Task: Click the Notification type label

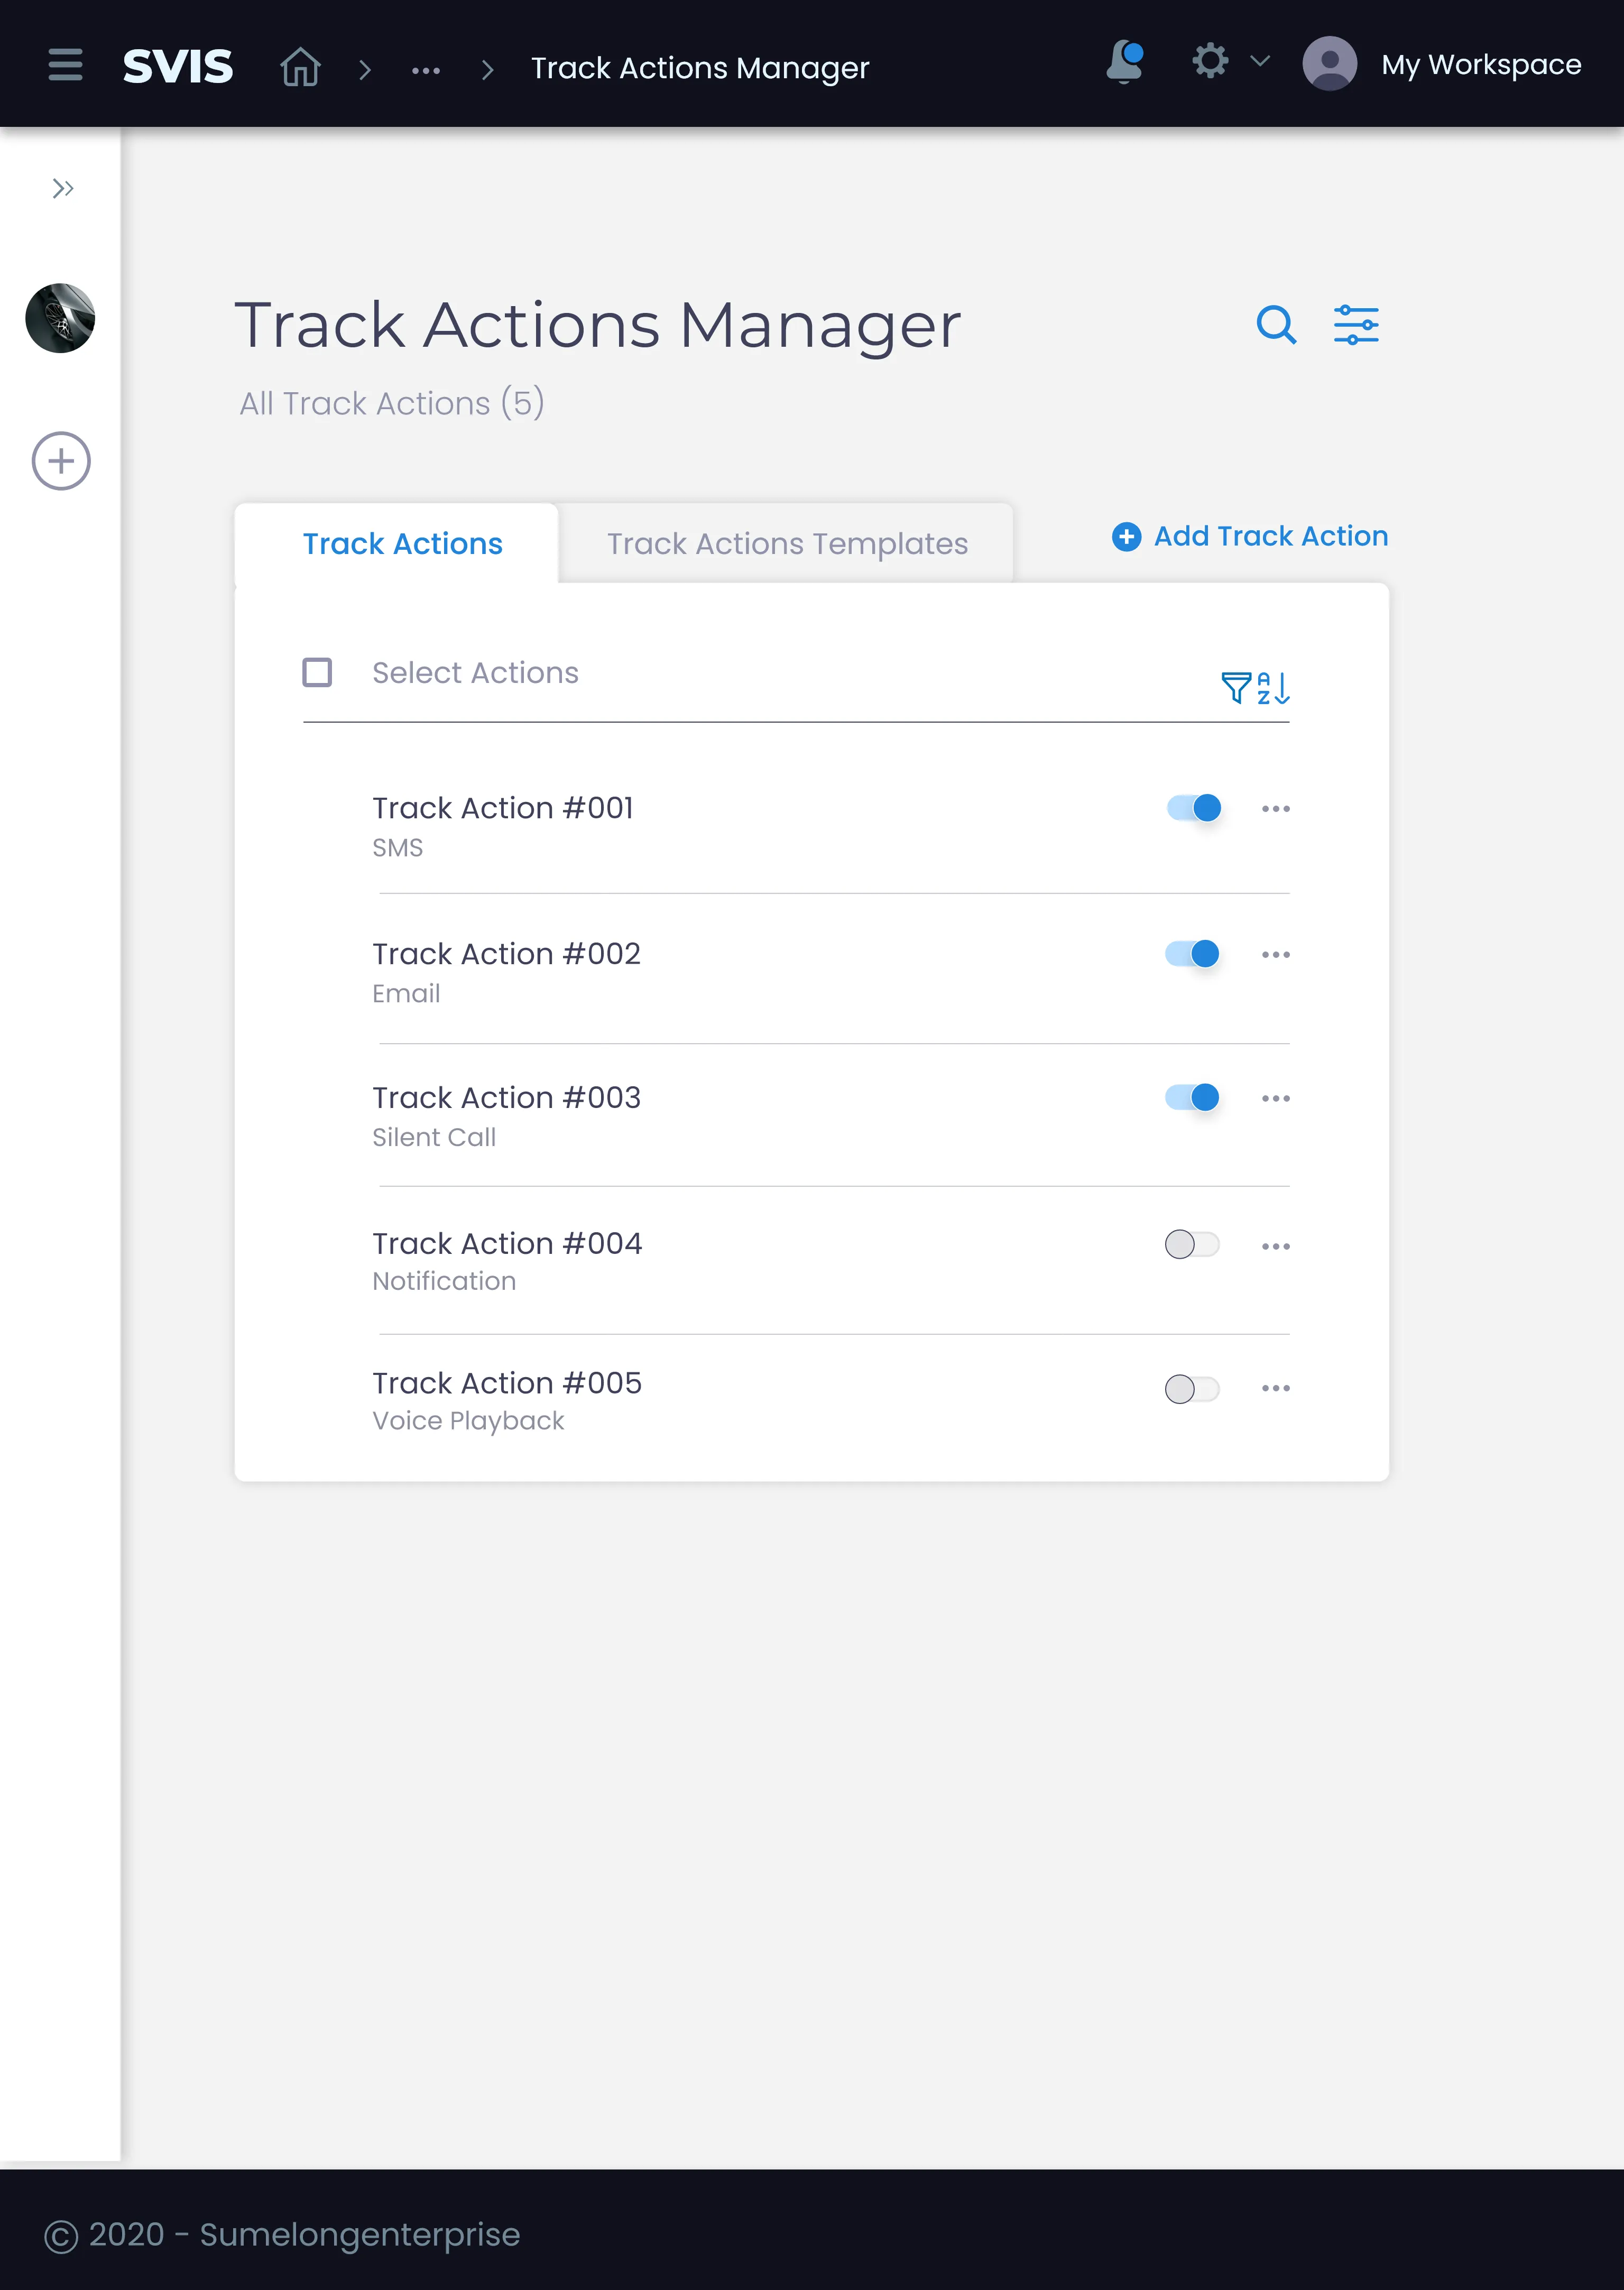Action: [x=444, y=1281]
